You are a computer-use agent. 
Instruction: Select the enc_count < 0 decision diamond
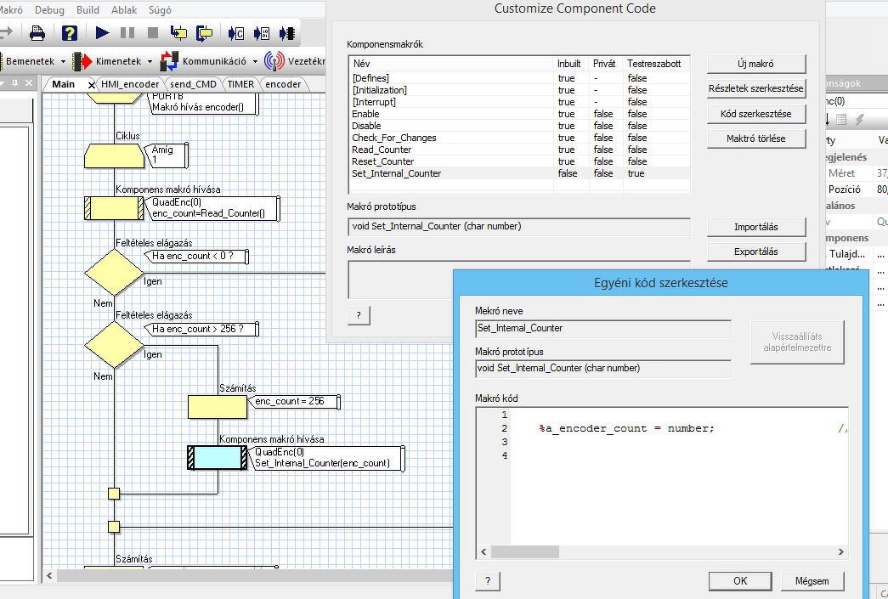[x=115, y=273]
